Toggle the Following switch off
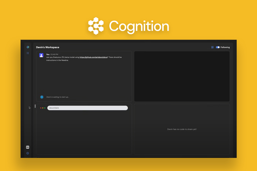The height and width of the screenshot is (171, 257). pos(218,47)
